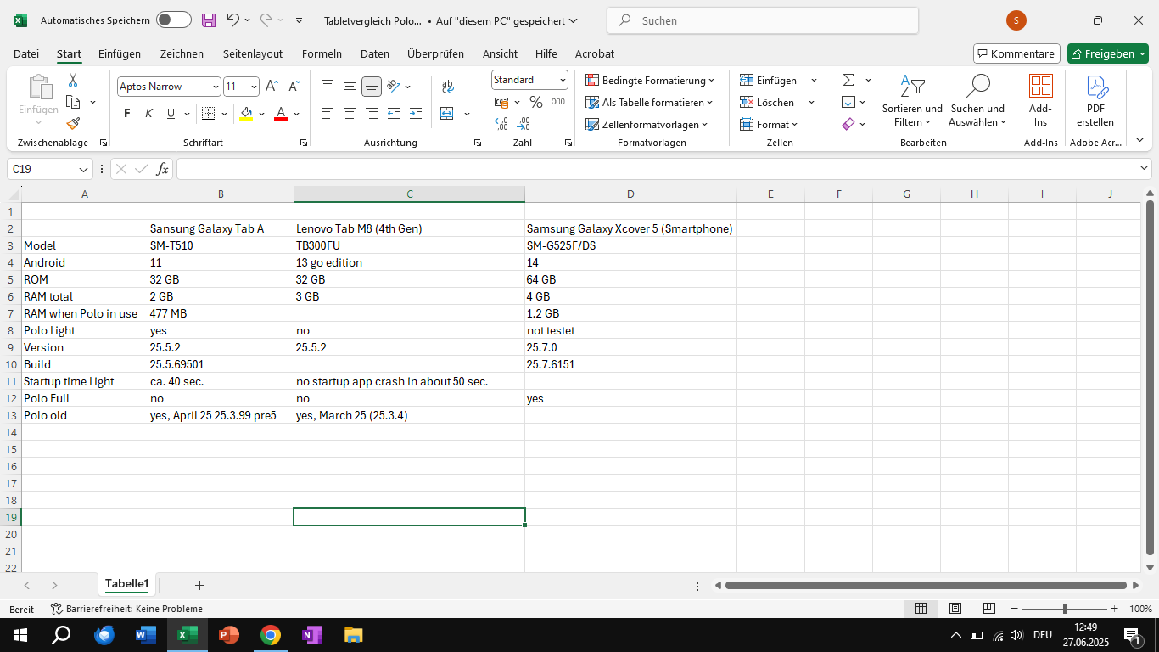Click the zoom slider handle
Viewport: 1159px width, 652px height.
(x=1065, y=609)
